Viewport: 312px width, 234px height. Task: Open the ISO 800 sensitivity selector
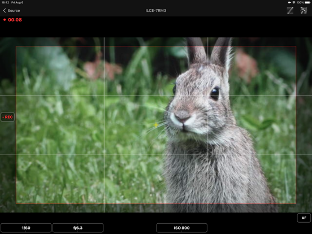(x=181, y=228)
